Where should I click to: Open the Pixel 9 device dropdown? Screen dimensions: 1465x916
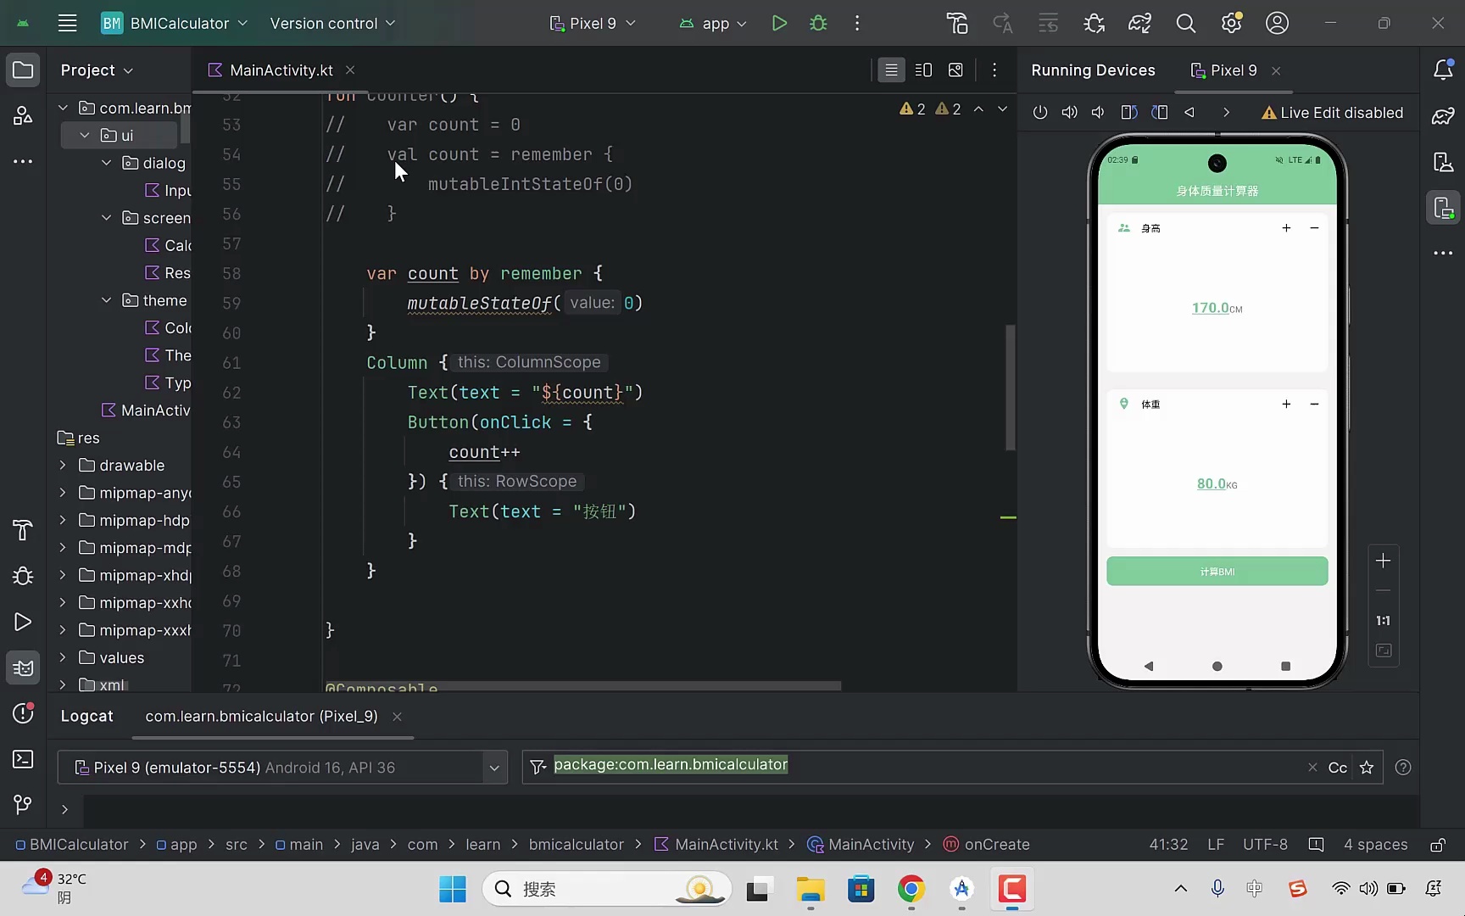[x=592, y=23]
